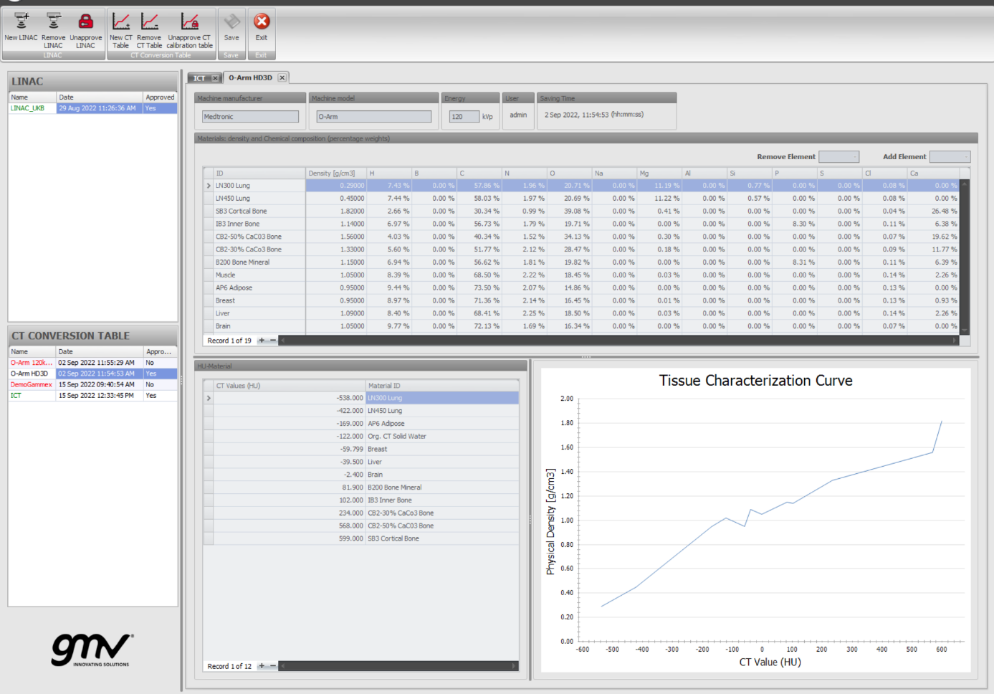Viewport: 994px width, 694px height.
Task: Close the ICT tab
Action: click(x=215, y=78)
